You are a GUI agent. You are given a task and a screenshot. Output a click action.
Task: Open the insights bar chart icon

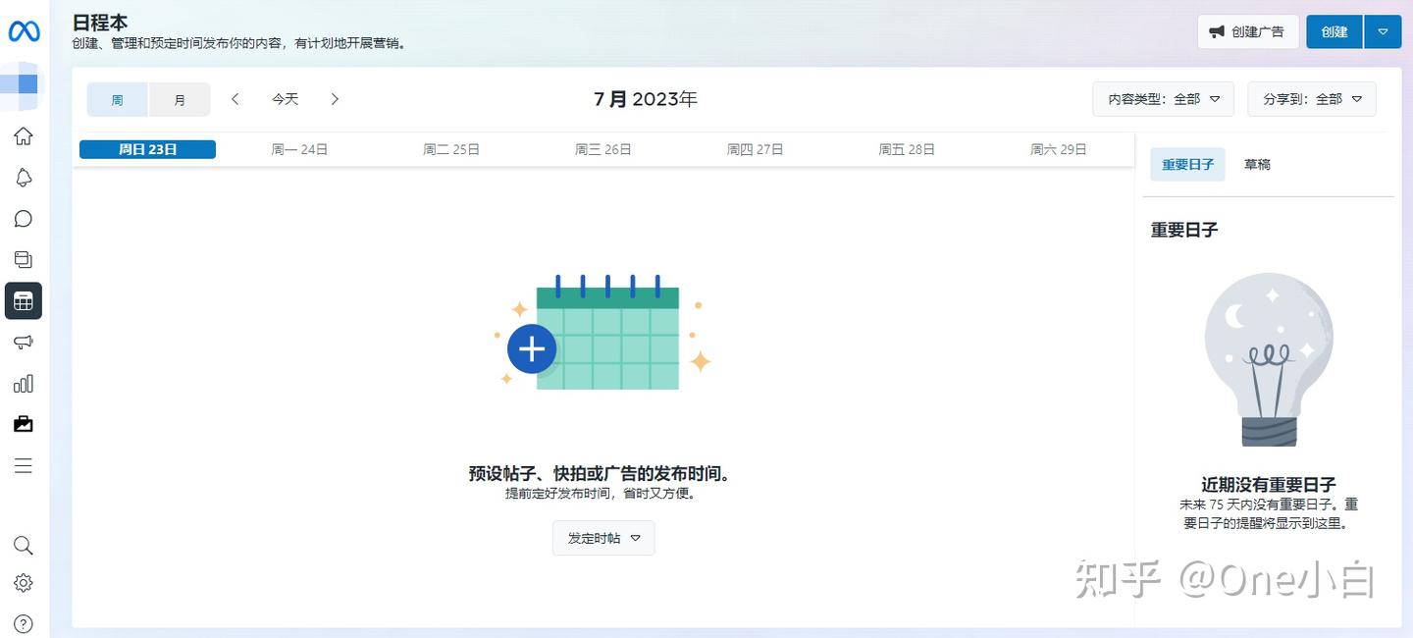[24, 383]
